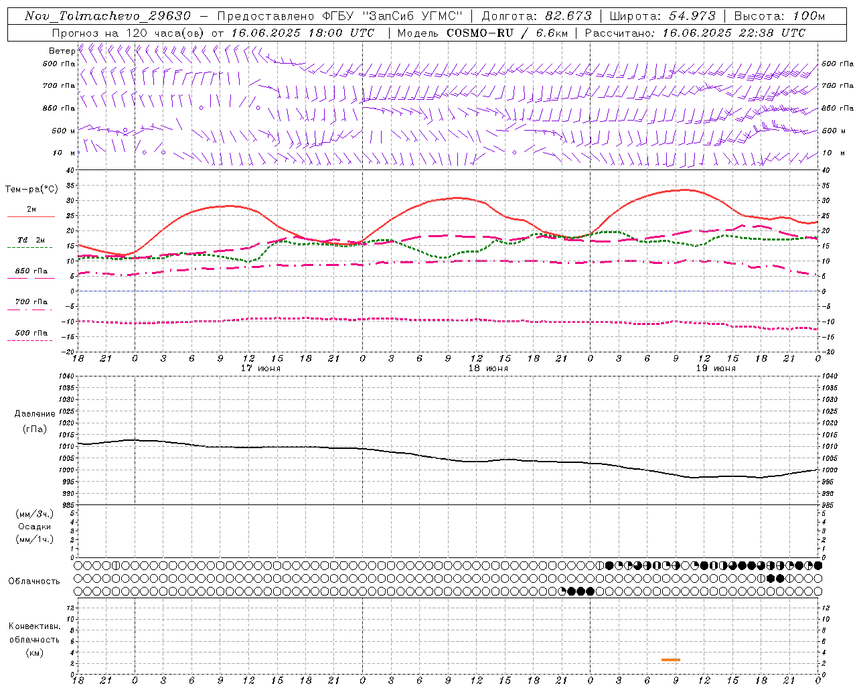The height and width of the screenshot is (686, 857).
Task: Click the (мм/3ч.) precipitation unit label
Action: 35,514
